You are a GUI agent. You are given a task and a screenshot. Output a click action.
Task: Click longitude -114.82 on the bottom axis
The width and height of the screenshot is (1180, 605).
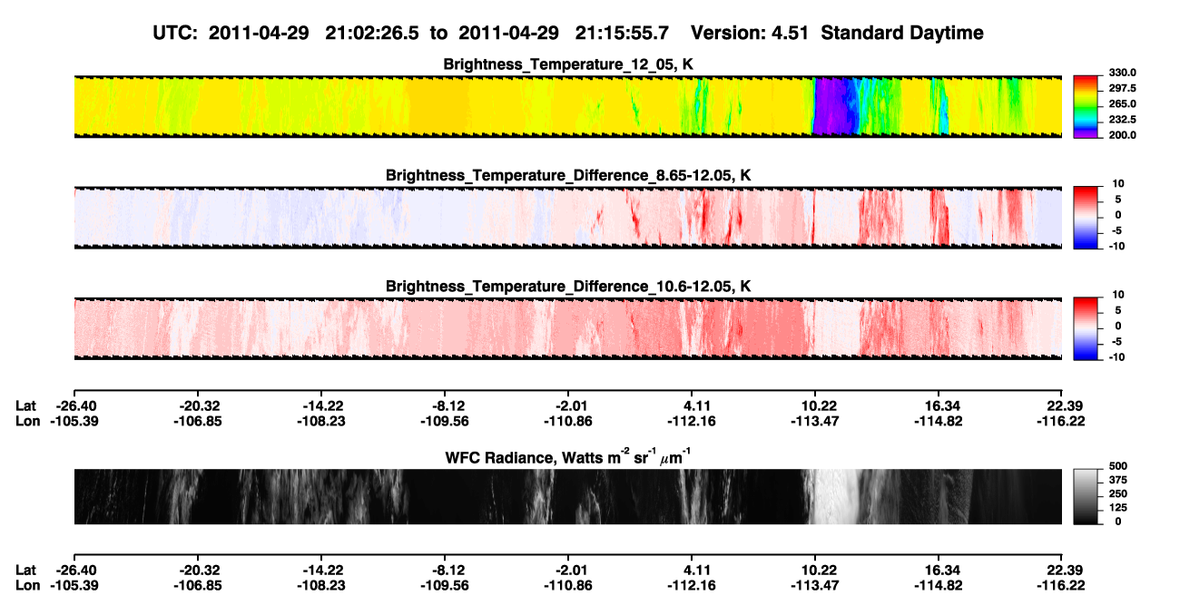point(939,586)
